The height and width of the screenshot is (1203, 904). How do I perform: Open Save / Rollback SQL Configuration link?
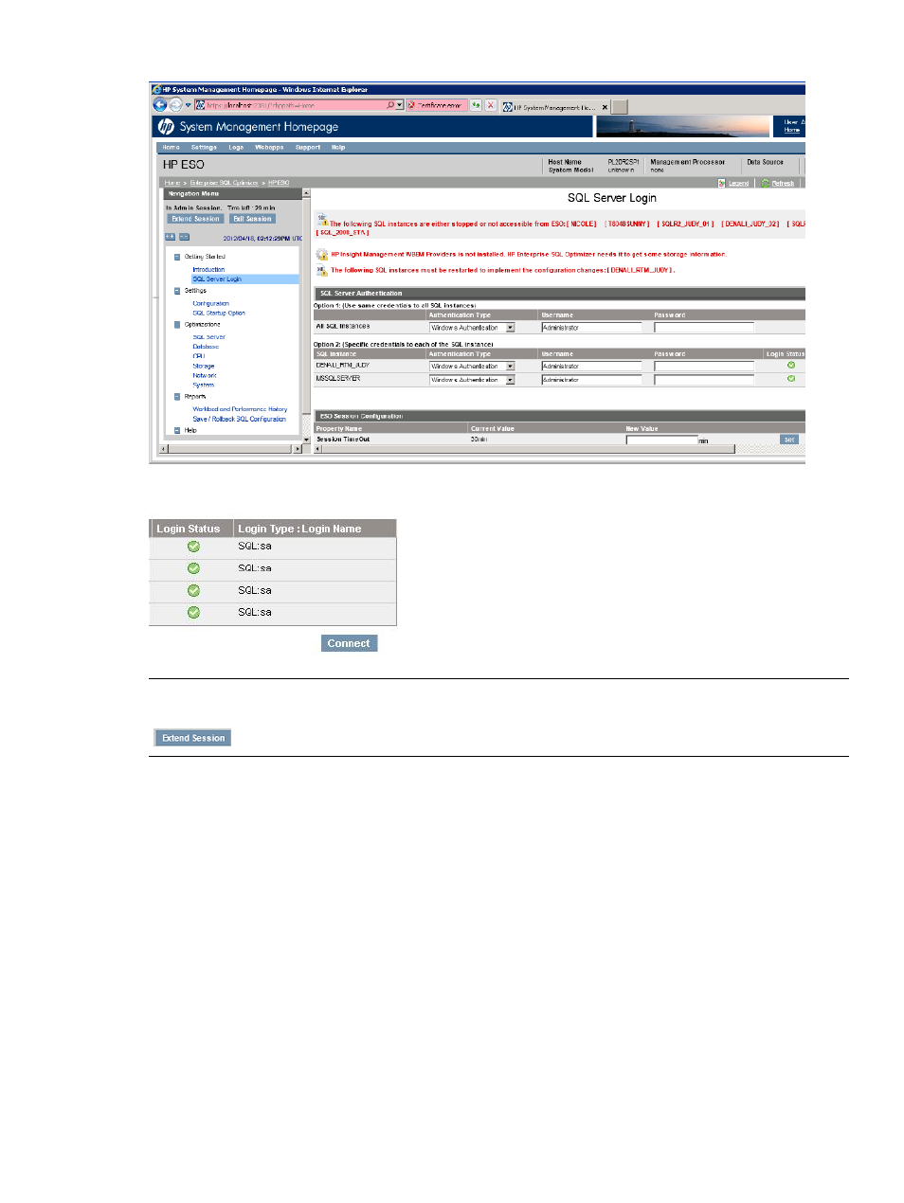coord(239,419)
